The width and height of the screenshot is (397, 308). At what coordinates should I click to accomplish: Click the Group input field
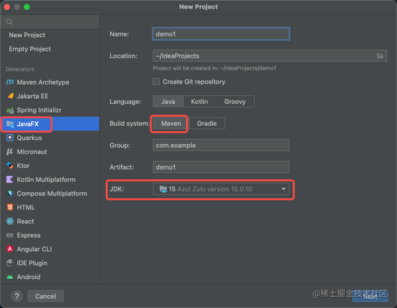221,145
